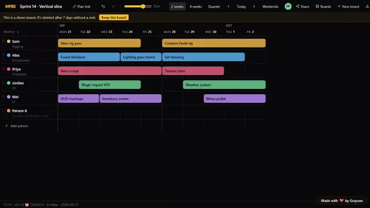
Task: Jump to Today
Action: (x=241, y=6)
